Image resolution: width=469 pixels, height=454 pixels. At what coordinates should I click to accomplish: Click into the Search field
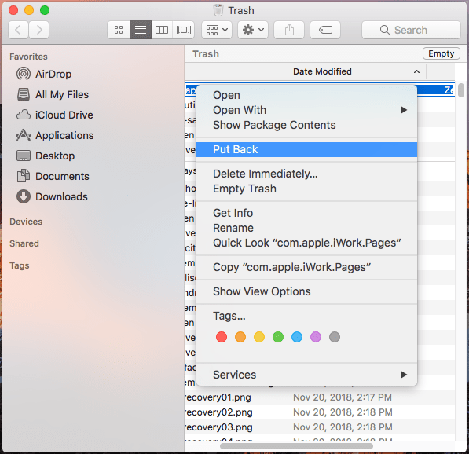pos(411,30)
